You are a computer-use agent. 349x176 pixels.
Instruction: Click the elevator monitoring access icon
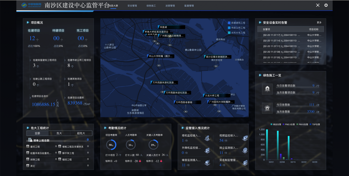[x=207, y=150]
